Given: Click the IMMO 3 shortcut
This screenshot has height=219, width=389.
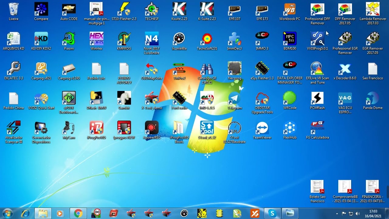Looking at the screenshot, I should (x=262, y=39).
